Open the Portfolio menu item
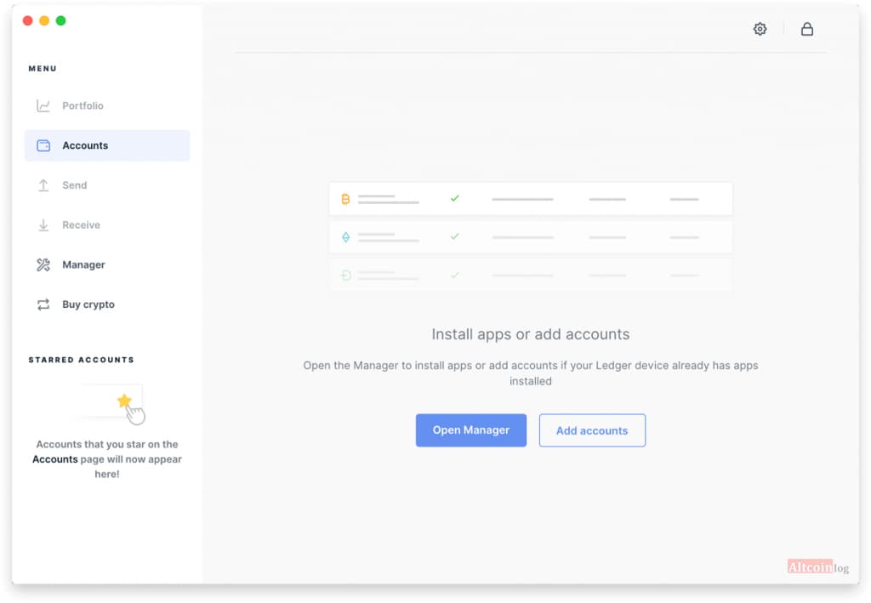Image resolution: width=871 pixels, height=603 pixels. coord(107,105)
